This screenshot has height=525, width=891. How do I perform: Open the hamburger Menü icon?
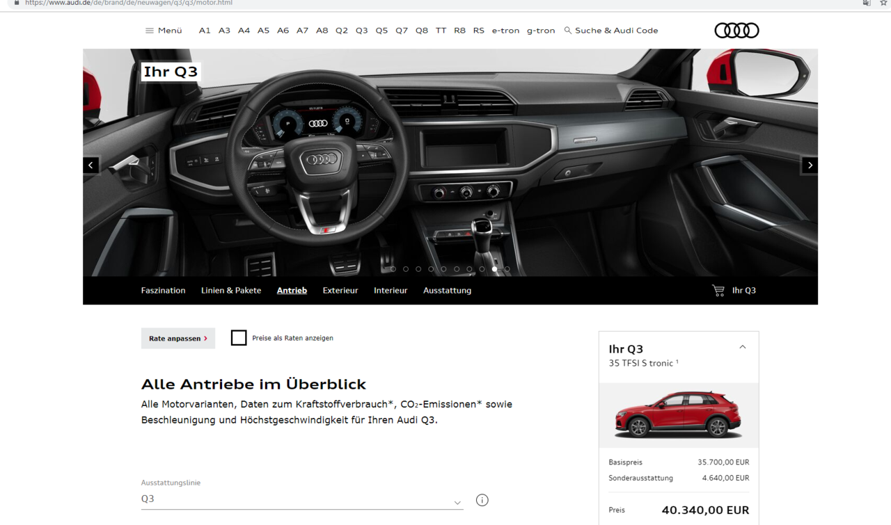pyautogui.click(x=149, y=31)
